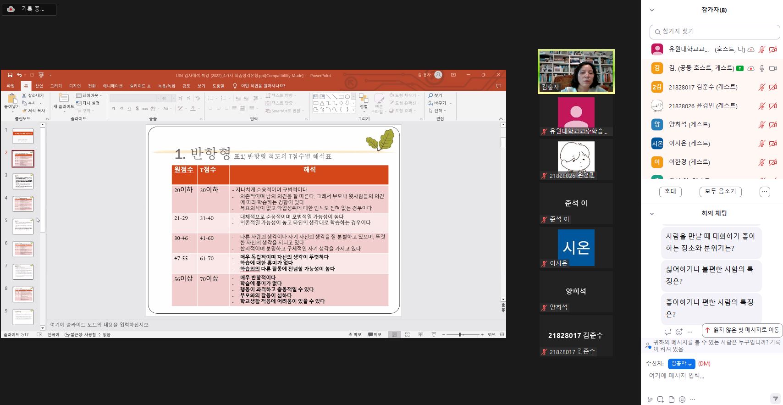The height and width of the screenshot is (405, 783).
Task: Click the send message arrow icon
Action: [775, 399]
